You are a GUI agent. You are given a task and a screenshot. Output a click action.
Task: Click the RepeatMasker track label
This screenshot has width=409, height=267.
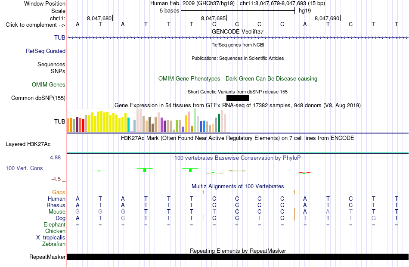coord(47,257)
